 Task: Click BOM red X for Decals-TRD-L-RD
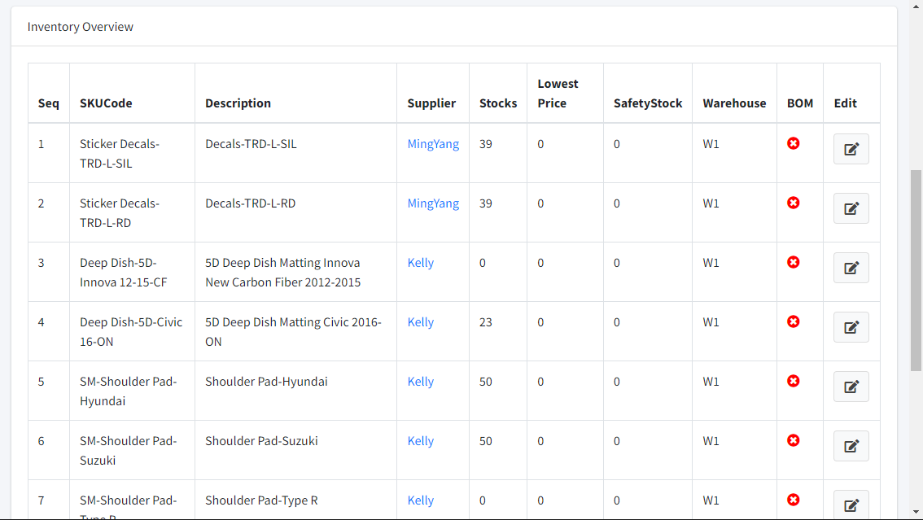[794, 203]
